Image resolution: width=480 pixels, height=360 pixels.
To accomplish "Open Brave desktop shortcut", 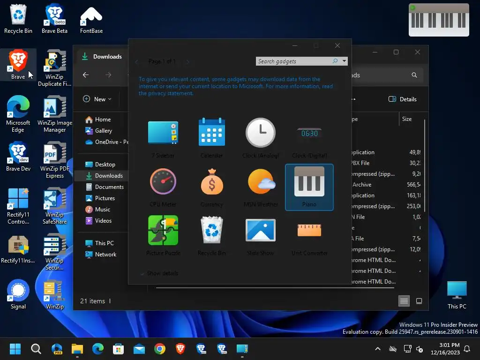I will (18, 65).
